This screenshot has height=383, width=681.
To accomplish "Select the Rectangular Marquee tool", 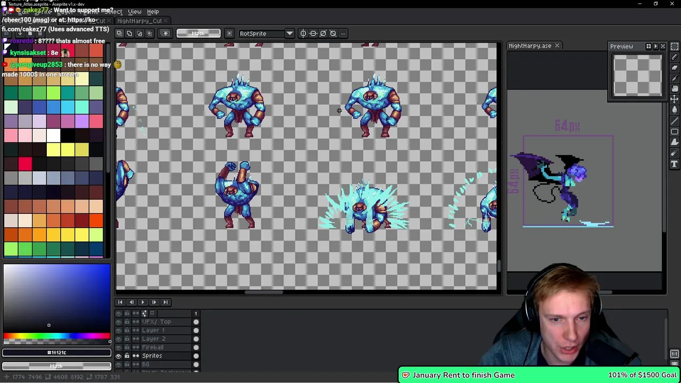I will pos(675,46).
